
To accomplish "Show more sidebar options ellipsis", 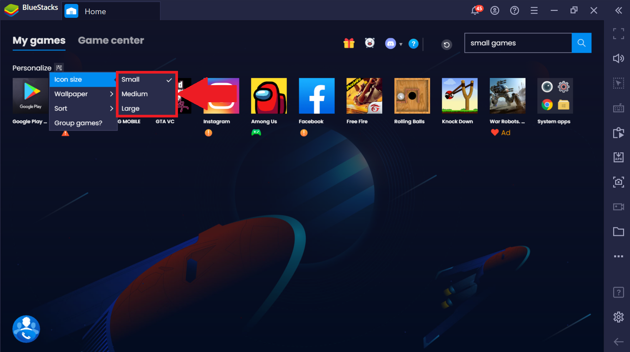I will click(618, 256).
